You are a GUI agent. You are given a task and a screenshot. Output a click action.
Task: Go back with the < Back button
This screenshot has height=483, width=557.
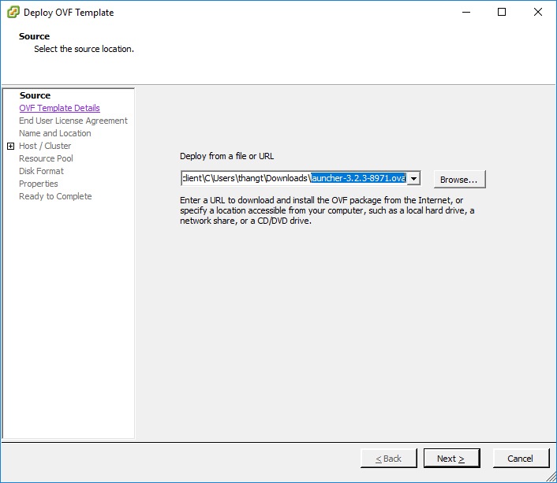[389, 458]
